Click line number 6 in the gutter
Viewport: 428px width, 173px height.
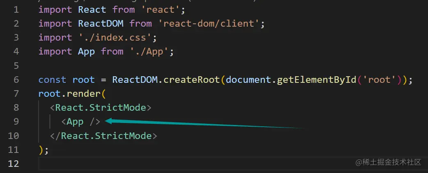click(16, 80)
